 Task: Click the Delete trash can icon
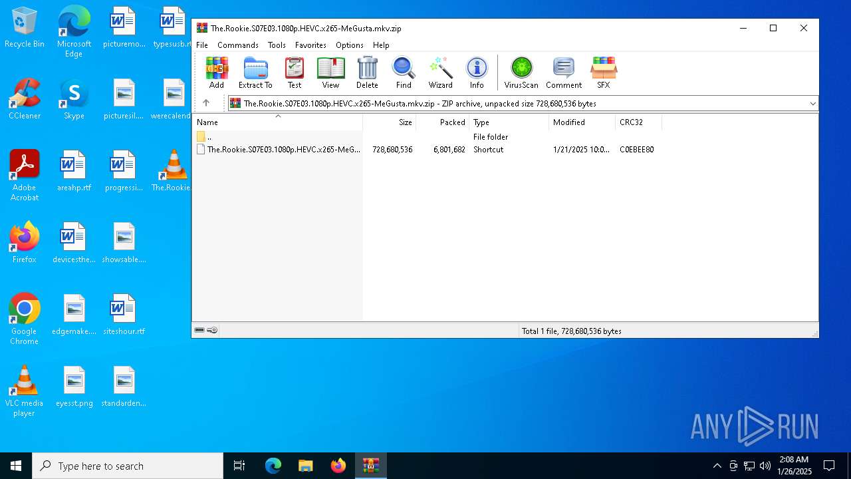coord(367,73)
